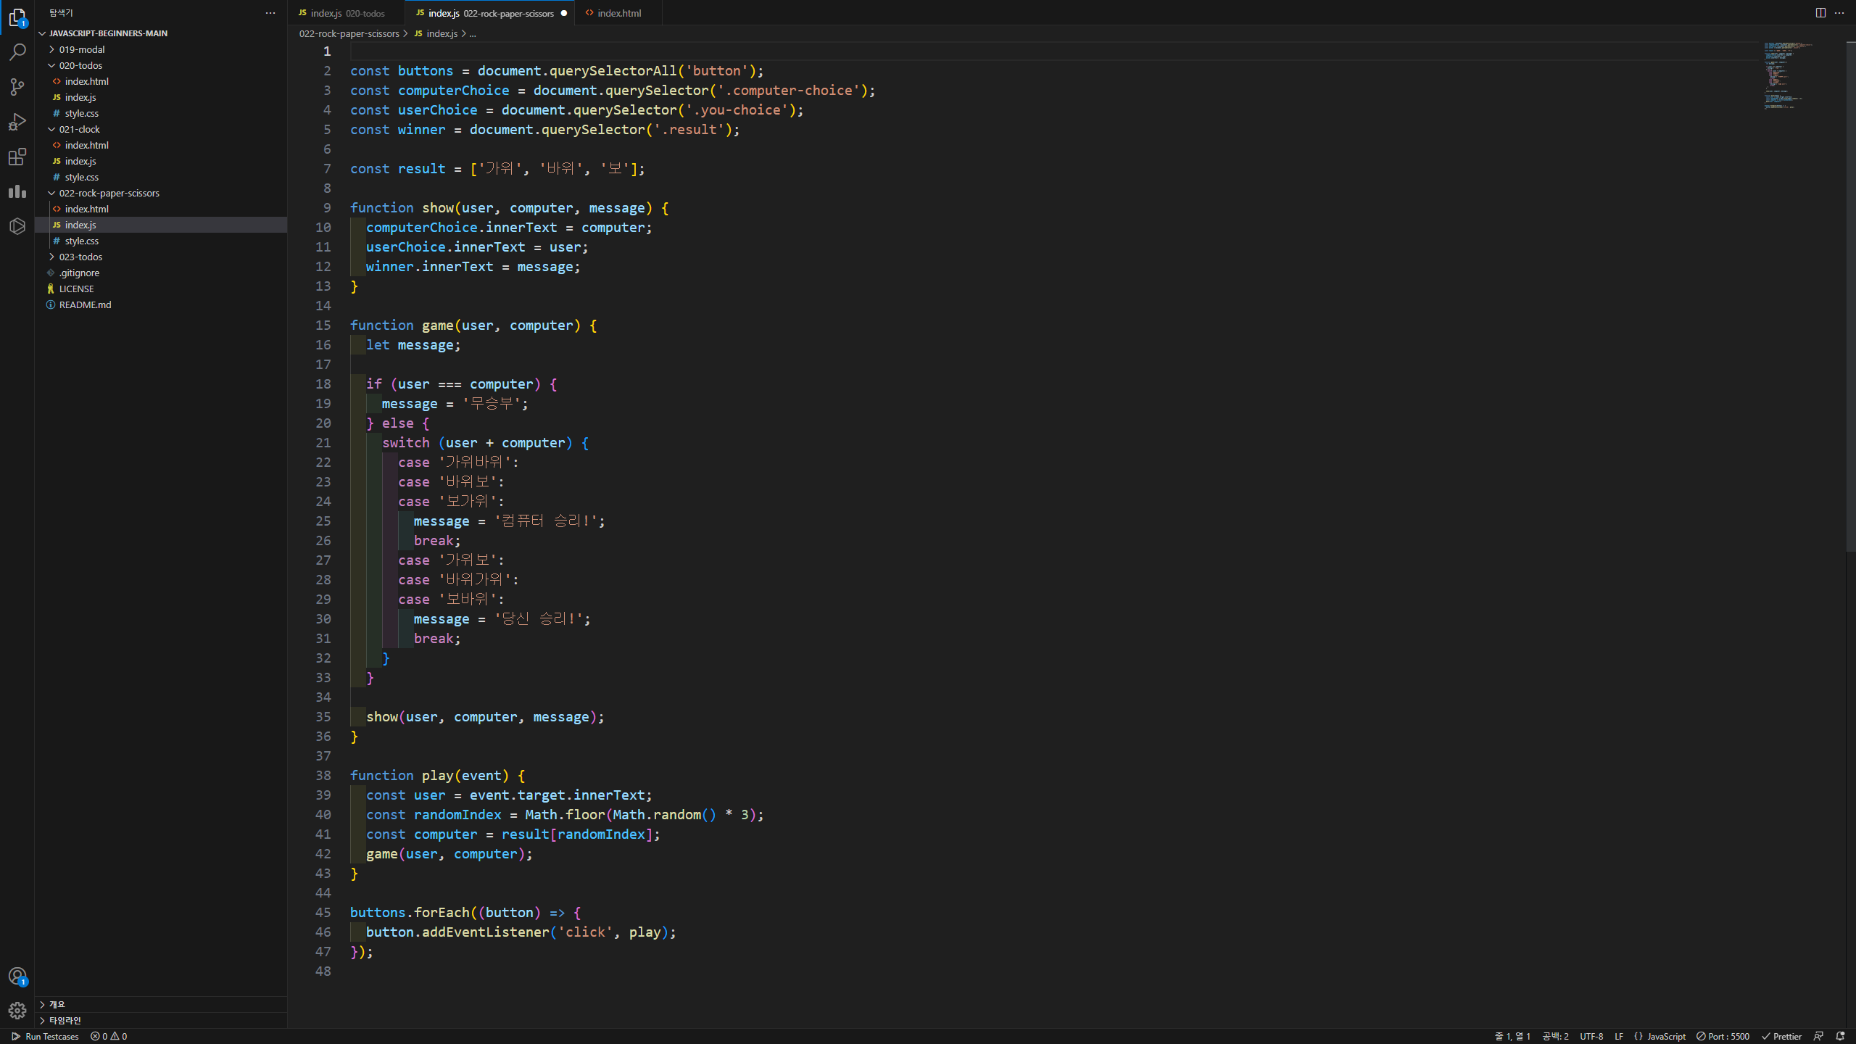Click the notifications bell in status bar

pyautogui.click(x=1840, y=1036)
